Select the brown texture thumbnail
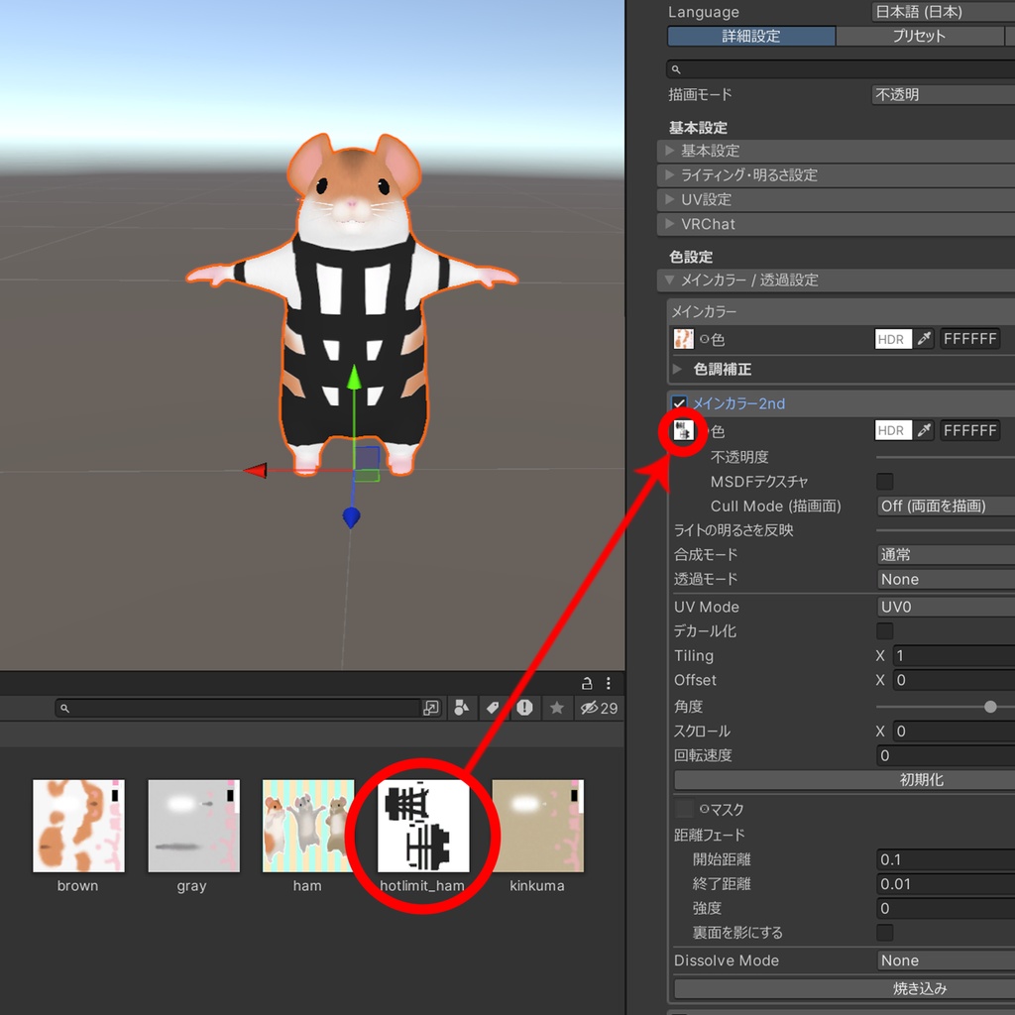Viewport: 1015px width, 1015px height. [x=78, y=826]
